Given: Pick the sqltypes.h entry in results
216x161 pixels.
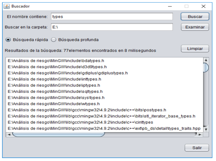Looking at the screenshot, I should 55,91.
